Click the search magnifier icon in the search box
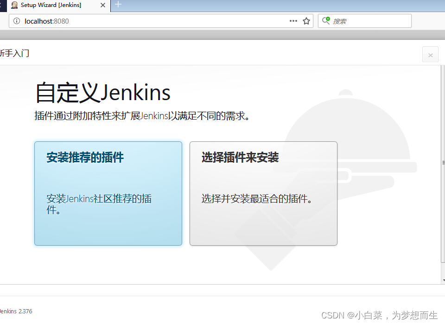 point(326,20)
